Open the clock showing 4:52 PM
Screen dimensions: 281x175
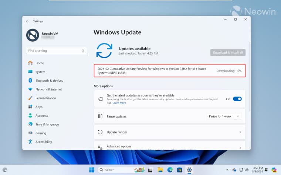click(258, 169)
